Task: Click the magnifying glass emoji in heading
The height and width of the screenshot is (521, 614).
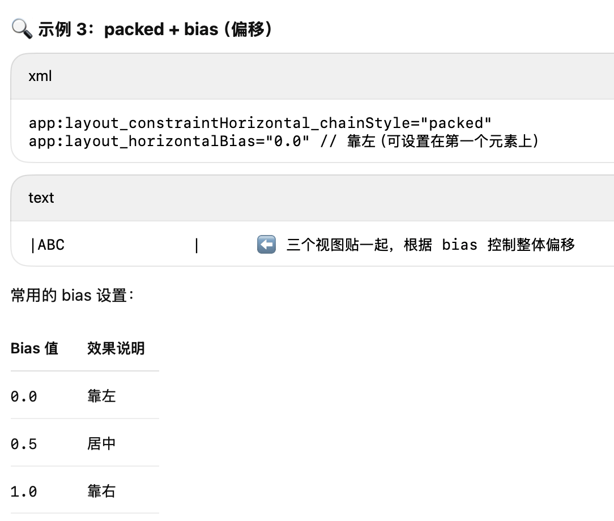Action: pos(22,29)
